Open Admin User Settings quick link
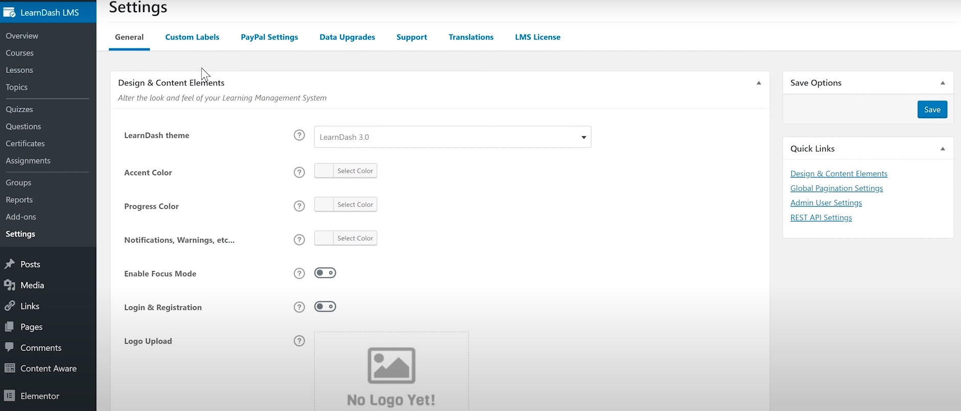Image resolution: width=961 pixels, height=411 pixels. [x=826, y=203]
